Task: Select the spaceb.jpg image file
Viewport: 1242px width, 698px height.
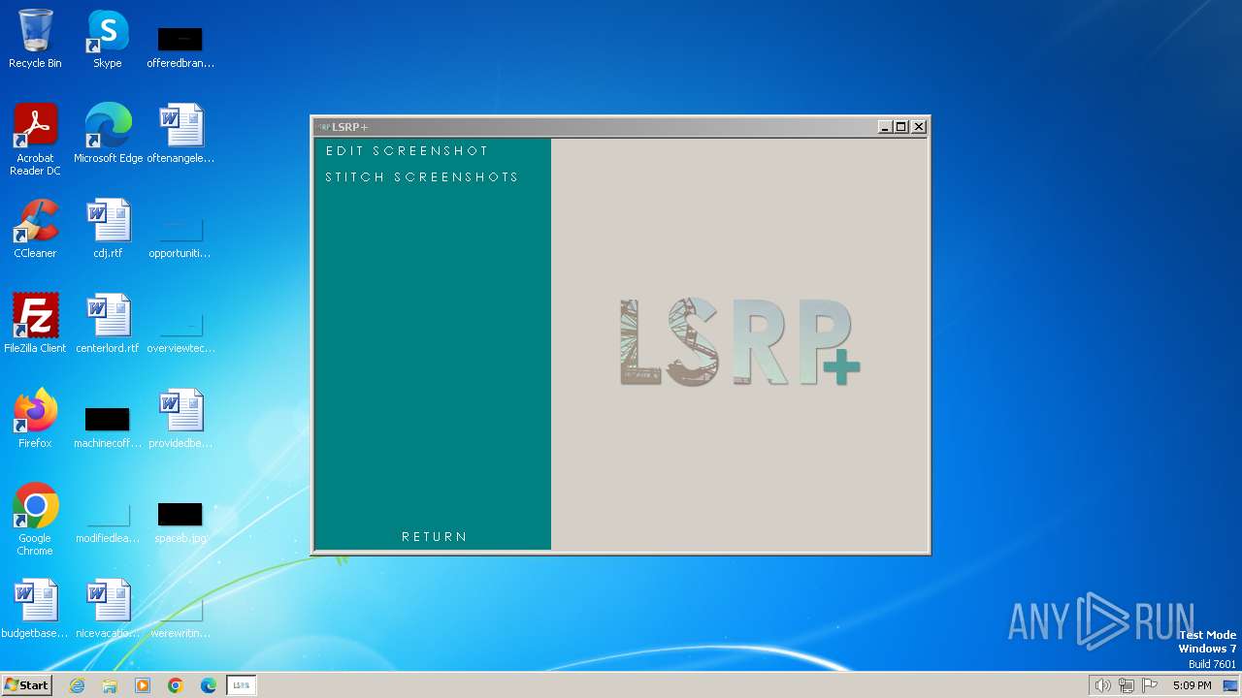Action: point(180,522)
